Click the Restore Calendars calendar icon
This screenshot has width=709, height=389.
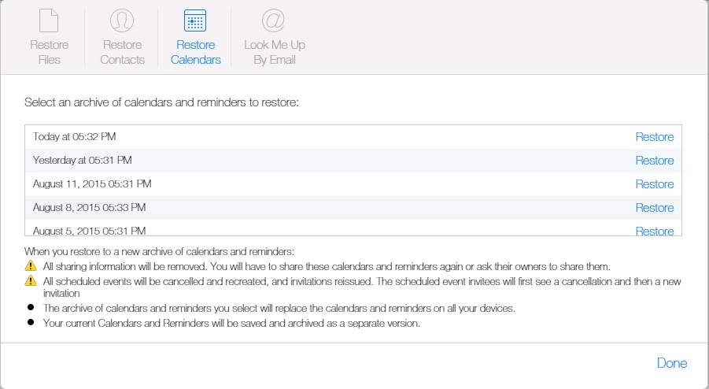195,20
